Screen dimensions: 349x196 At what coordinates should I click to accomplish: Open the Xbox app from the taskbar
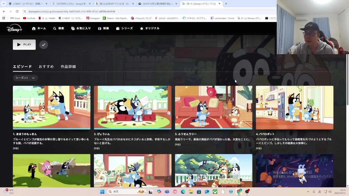click(215, 192)
